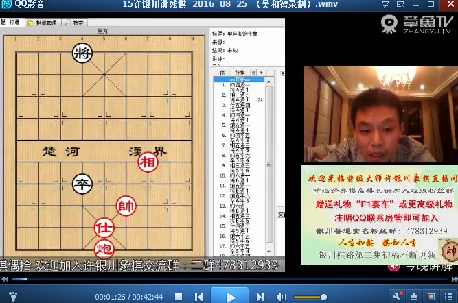This screenshot has width=458, height=303.
Task: Click the video seek progress bar
Action: 229,280
